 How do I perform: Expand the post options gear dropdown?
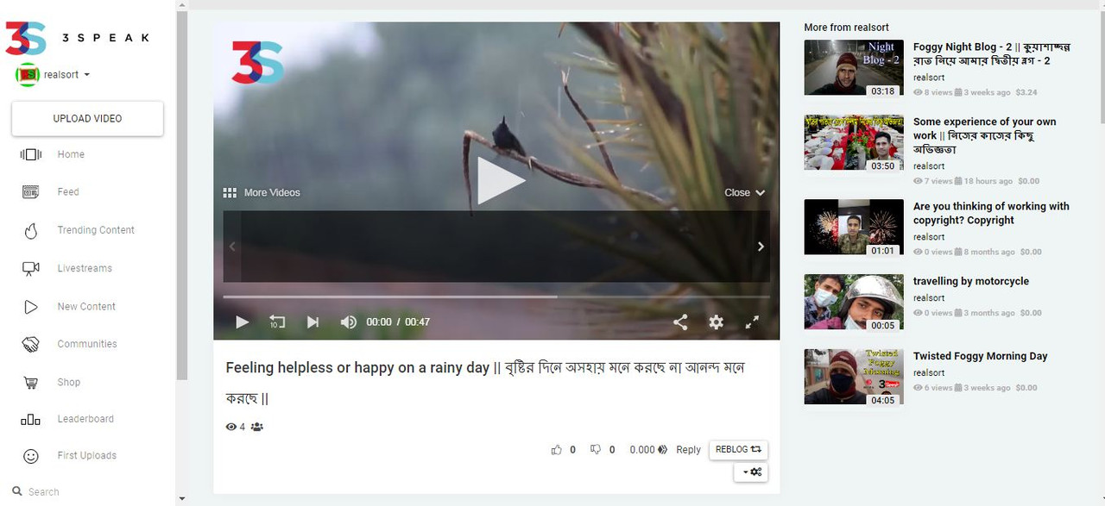click(x=751, y=472)
